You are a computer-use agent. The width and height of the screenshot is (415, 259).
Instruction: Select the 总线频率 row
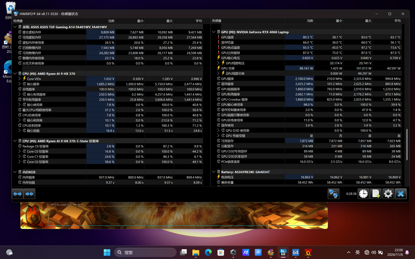point(108,89)
